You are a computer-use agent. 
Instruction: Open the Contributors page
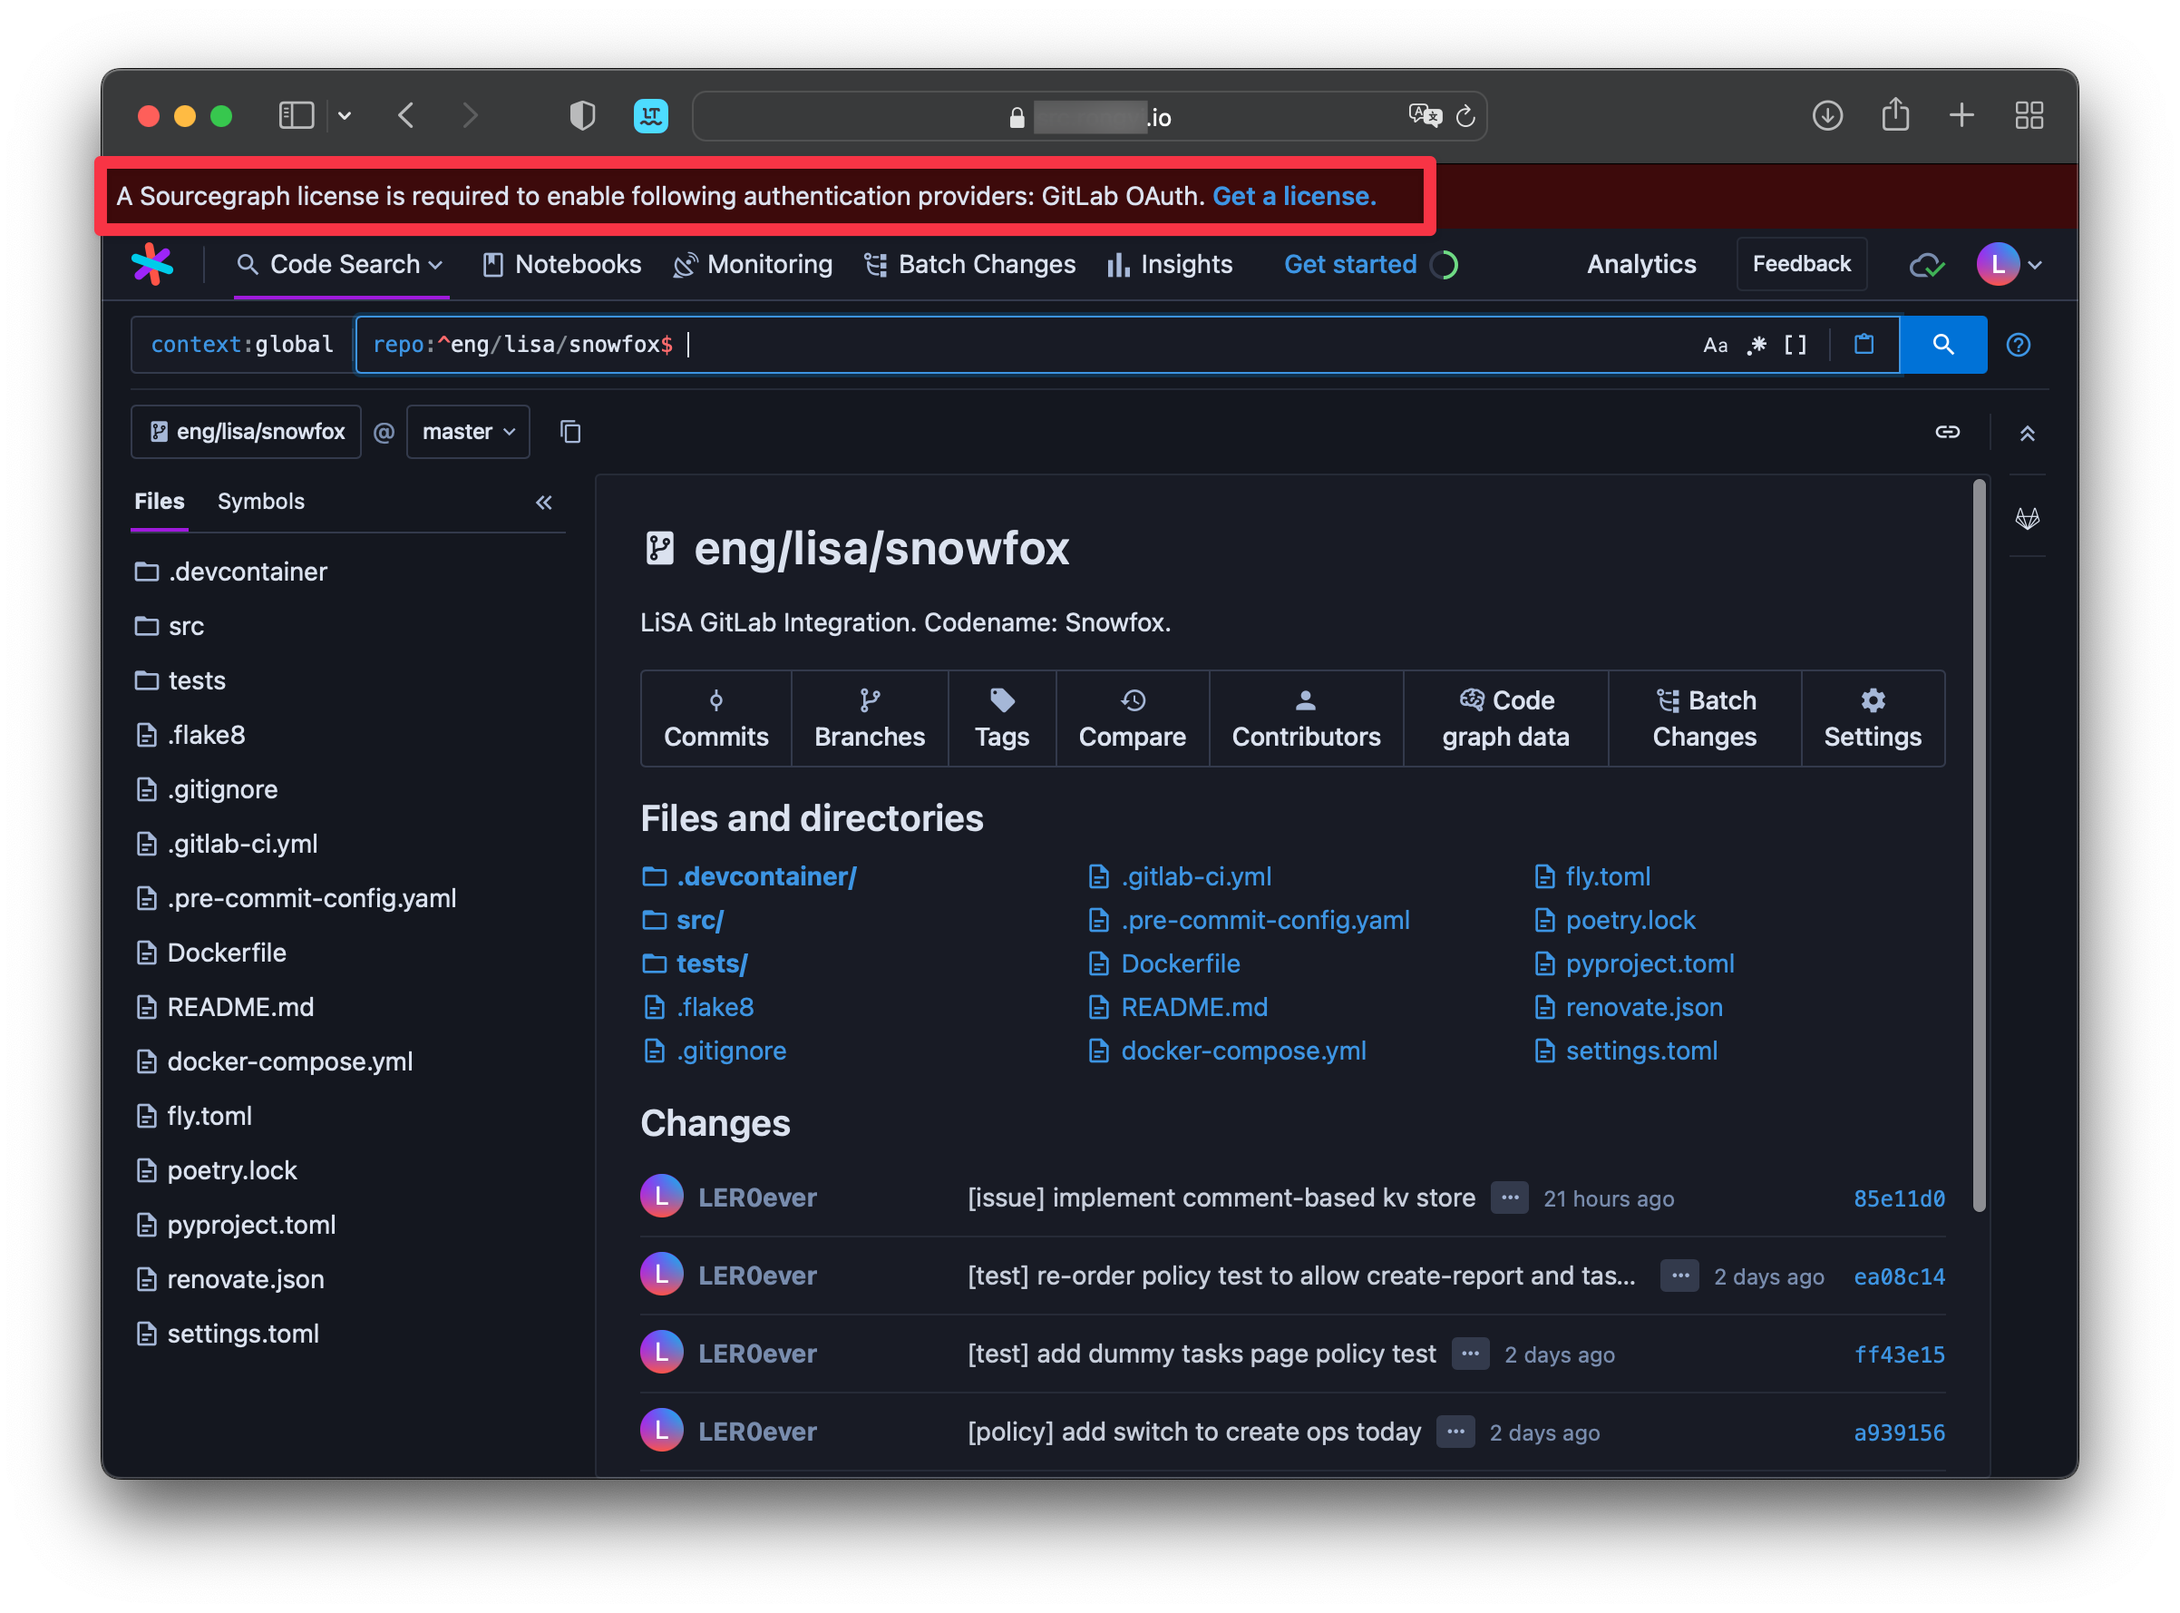pos(1306,718)
